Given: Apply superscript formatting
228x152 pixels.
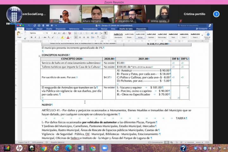Looking at the screenshot, I should (x=53, y=37).
